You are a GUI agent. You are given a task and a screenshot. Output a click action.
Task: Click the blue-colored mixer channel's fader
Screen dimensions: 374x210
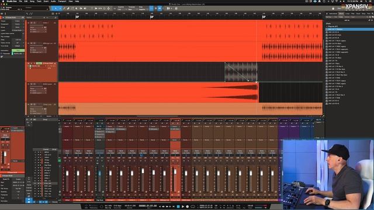100,173
